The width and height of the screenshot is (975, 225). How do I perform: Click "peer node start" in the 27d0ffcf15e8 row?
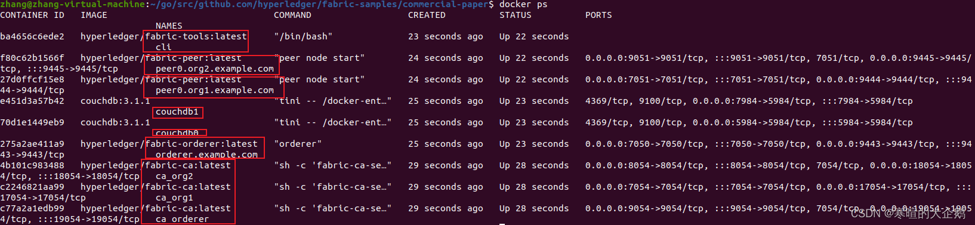pyautogui.click(x=319, y=79)
